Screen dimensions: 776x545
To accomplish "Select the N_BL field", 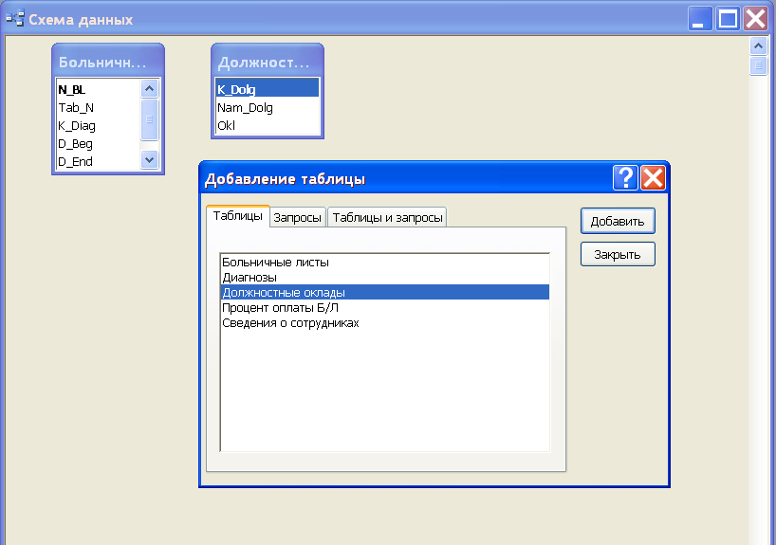I will click(99, 89).
